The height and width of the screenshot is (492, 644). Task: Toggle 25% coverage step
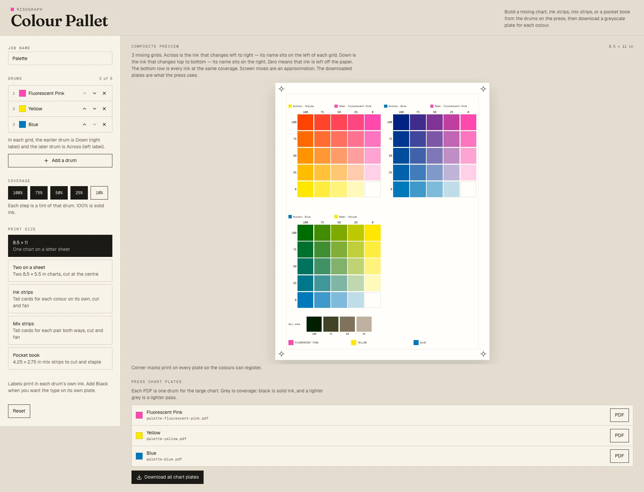tap(79, 193)
